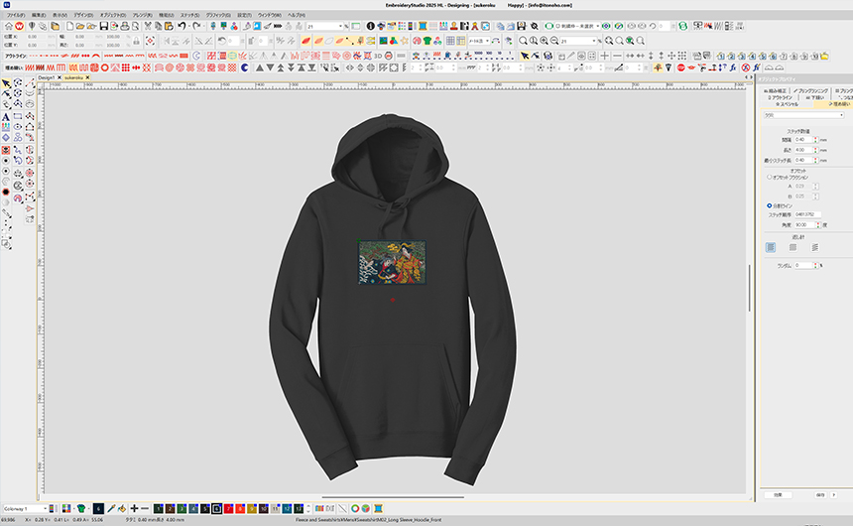Switch to the Design1 document tab

[46, 76]
